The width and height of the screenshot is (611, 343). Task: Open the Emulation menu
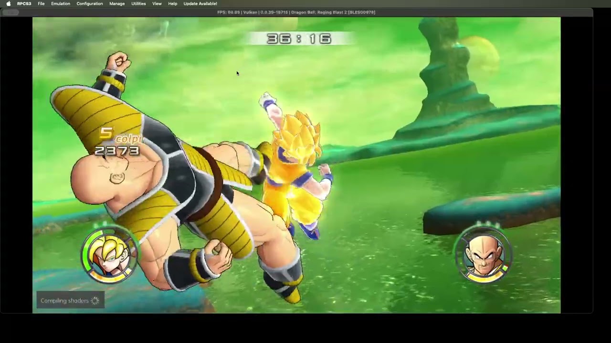pyautogui.click(x=61, y=3)
